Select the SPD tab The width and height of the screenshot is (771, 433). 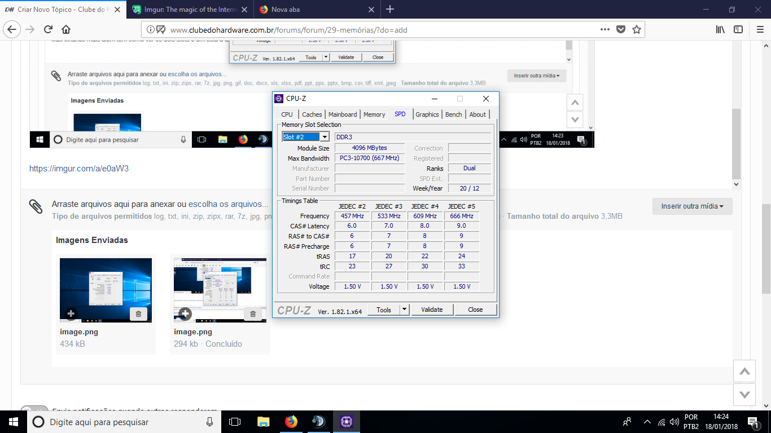pyautogui.click(x=400, y=114)
